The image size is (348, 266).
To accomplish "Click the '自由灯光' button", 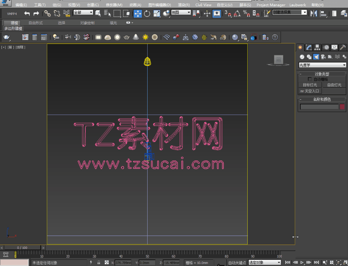I will point(334,85).
